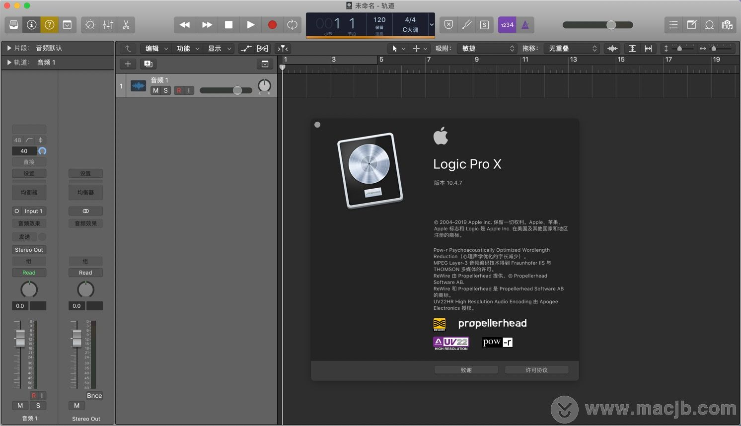The image size is (741, 426).
Task: Open the pointer tool dropdown
Action: click(398, 48)
